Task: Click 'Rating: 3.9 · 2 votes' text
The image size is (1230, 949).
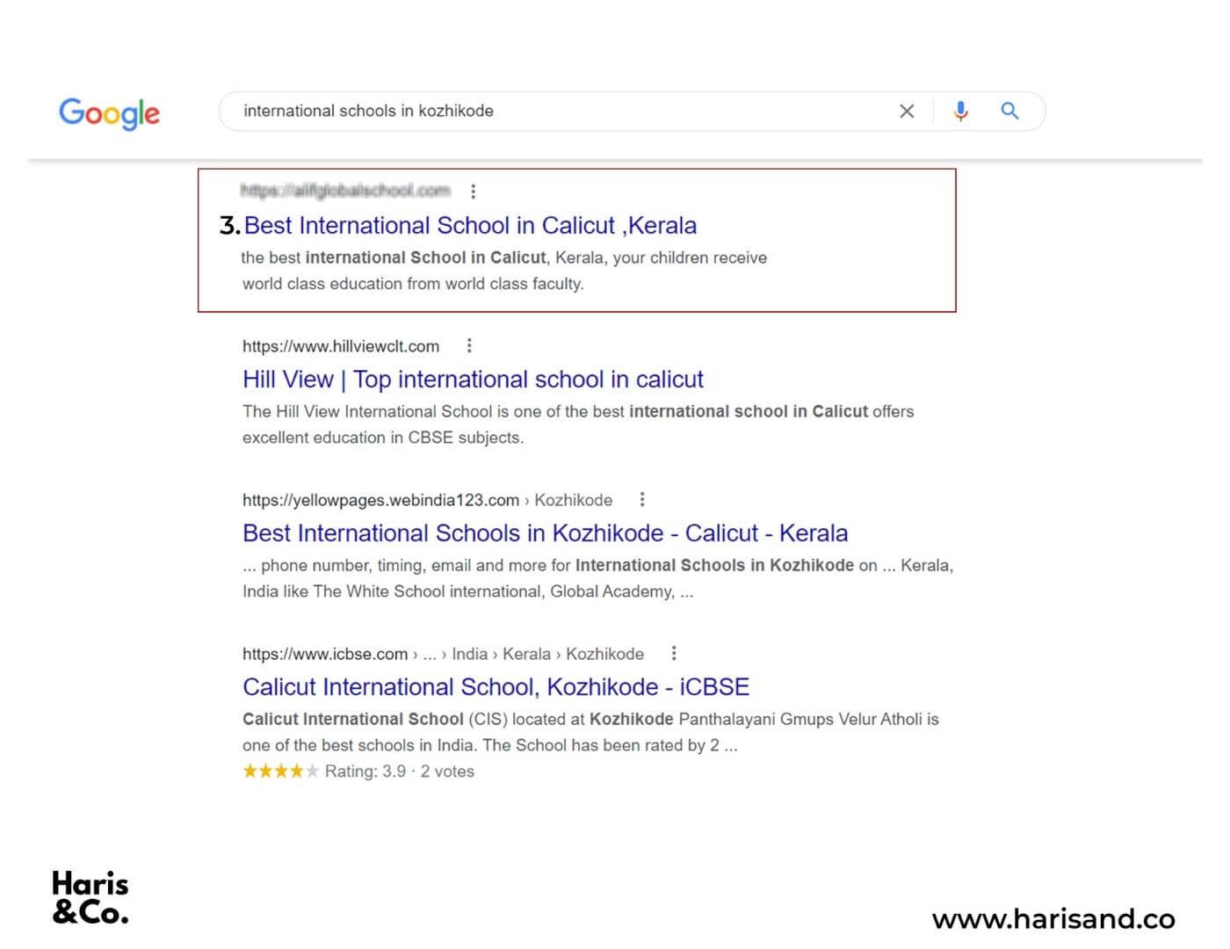Action: 400,772
